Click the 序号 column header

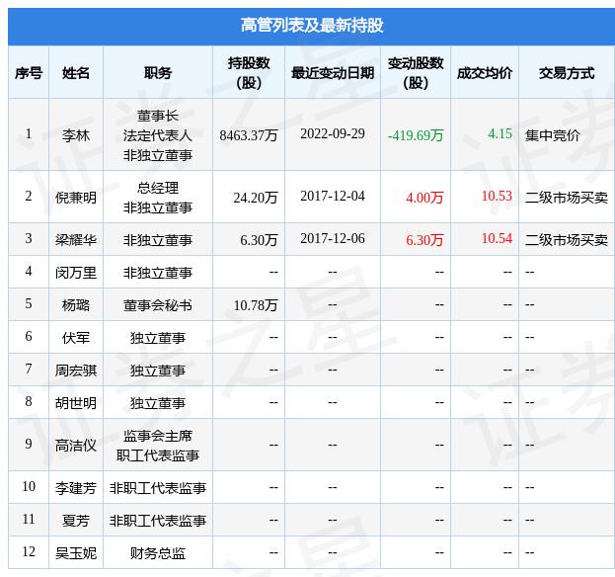[x=29, y=73]
